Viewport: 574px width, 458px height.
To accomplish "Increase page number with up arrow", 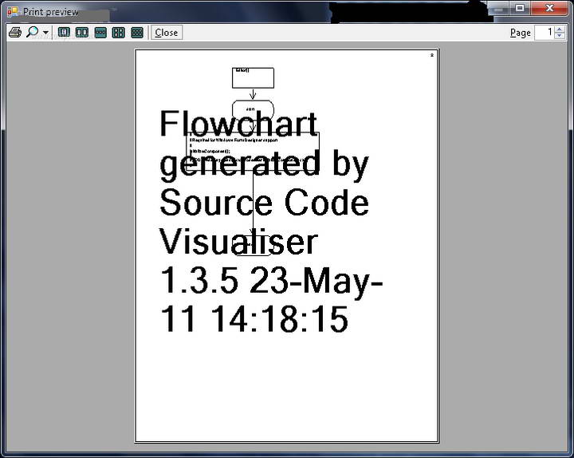I will (560, 30).
